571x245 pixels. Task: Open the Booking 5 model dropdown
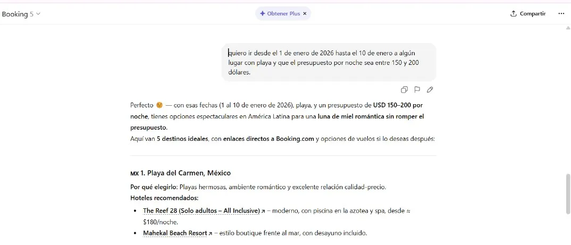[21, 14]
